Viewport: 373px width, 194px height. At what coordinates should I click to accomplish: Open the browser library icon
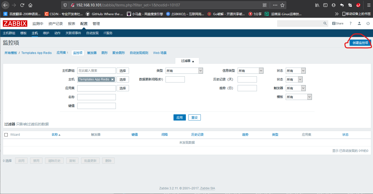[x=317, y=5]
